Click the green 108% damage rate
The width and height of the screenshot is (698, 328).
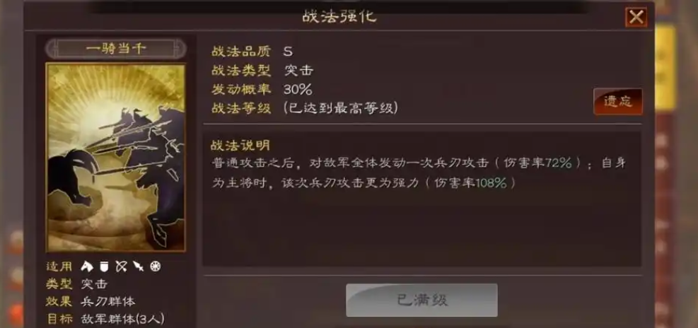click(491, 183)
